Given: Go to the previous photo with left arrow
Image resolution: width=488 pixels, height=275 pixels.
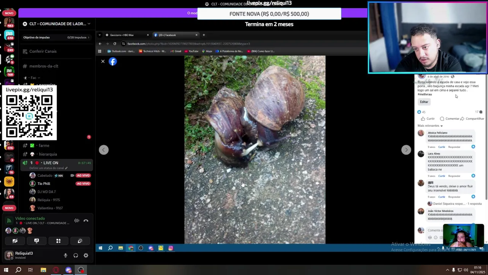Looking at the screenshot, I should [104, 150].
